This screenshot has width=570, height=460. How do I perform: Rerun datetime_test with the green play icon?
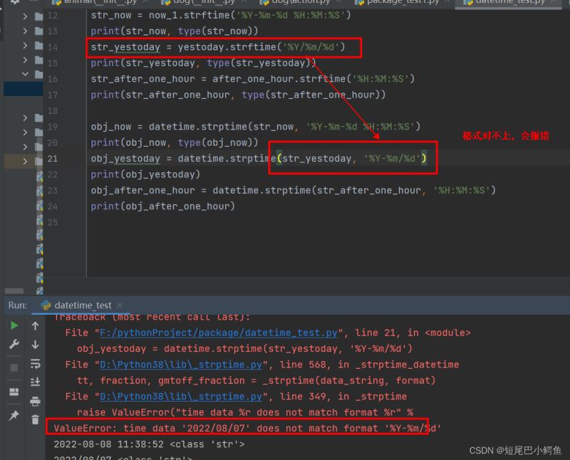14,325
